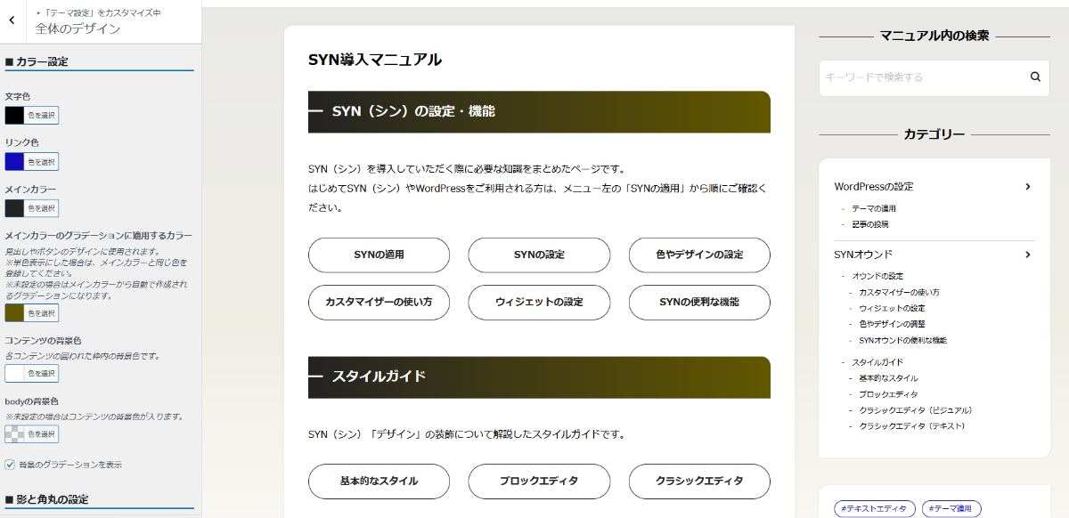Image resolution: width=1069 pixels, height=518 pixels.
Task: Click the ウィジェットの設定 button
Action: tap(539, 303)
